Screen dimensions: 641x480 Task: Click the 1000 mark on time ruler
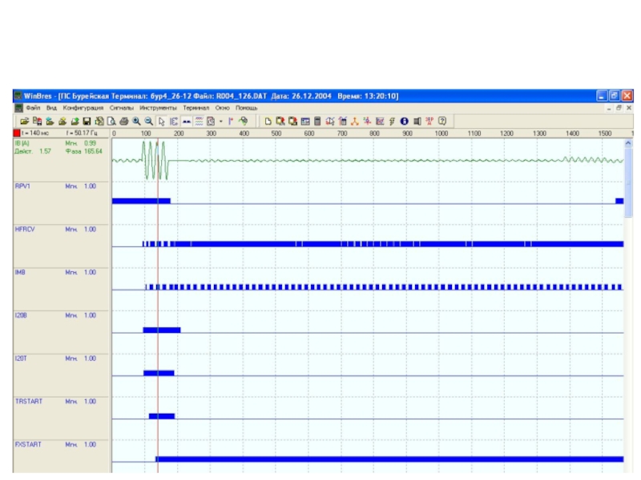441,134
